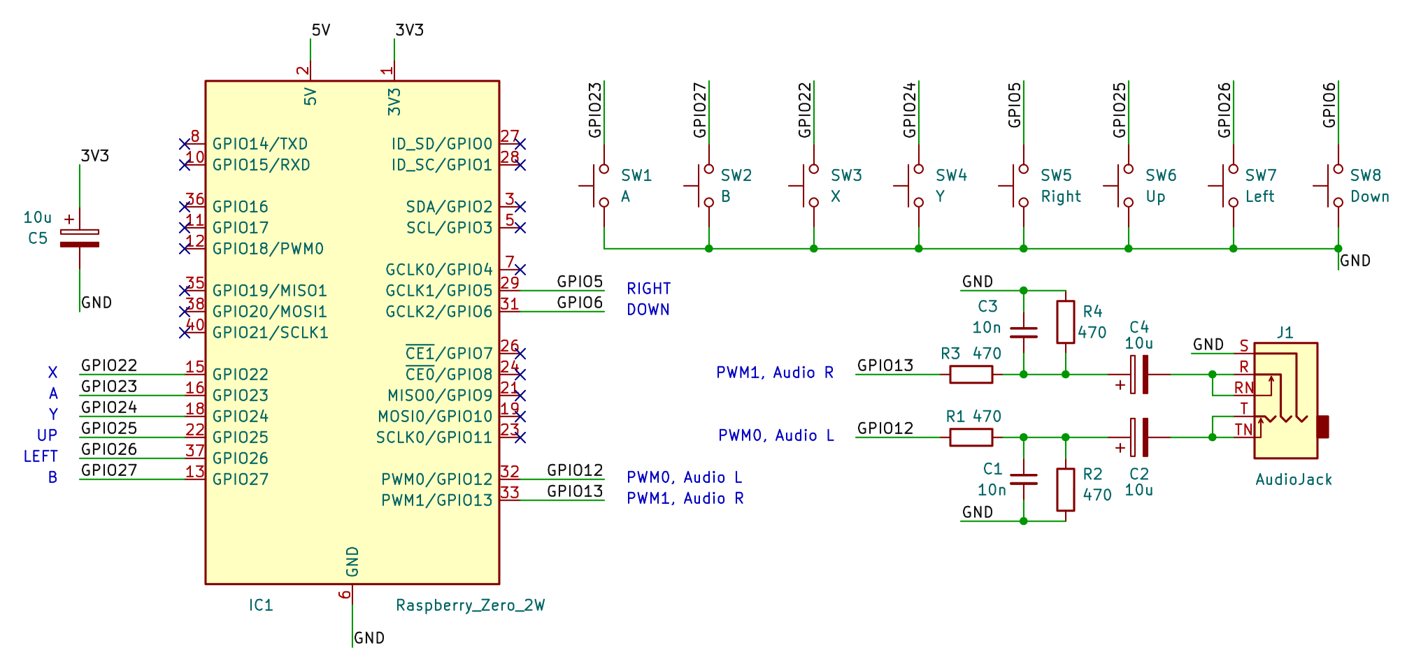Select the J1 AudioJack connector symbol
Image resolution: width=1407 pixels, height=671 pixels.
click(1285, 401)
